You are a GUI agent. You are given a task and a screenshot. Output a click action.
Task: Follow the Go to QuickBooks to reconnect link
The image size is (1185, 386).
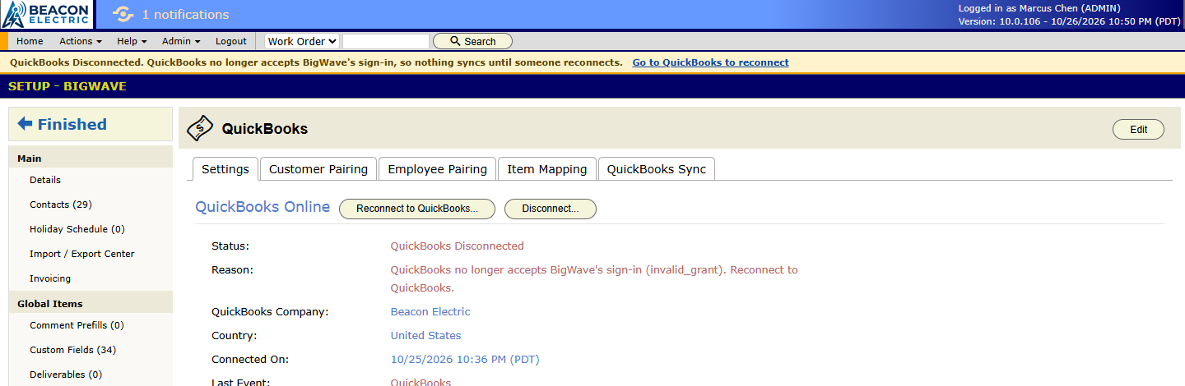[x=710, y=62]
